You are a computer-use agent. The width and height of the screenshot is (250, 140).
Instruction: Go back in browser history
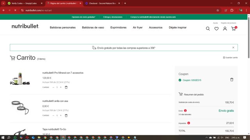[4, 10]
